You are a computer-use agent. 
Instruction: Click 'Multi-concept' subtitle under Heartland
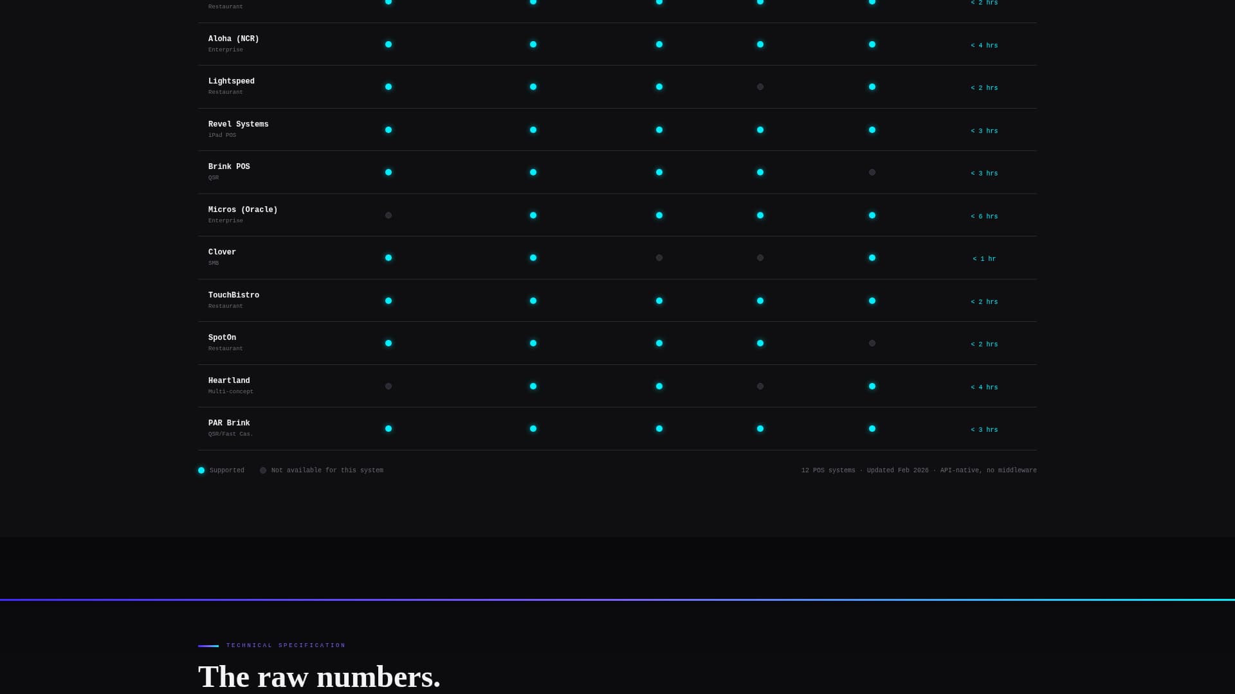point(231,392)
